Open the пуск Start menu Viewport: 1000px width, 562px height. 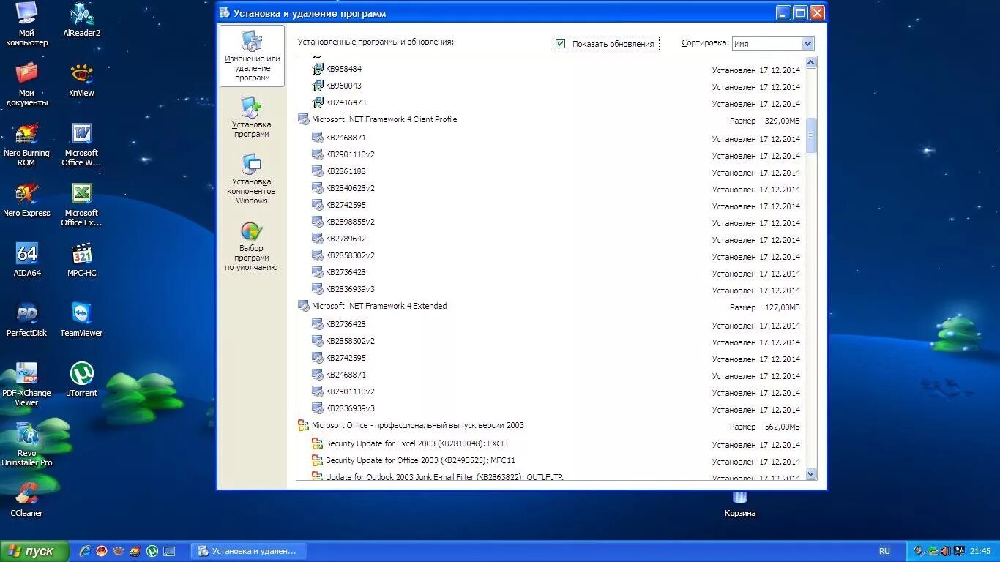(34, 551)
